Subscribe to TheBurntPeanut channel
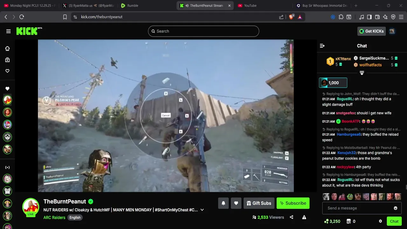Viewport: 407px width, 229px height. [293, 203]
